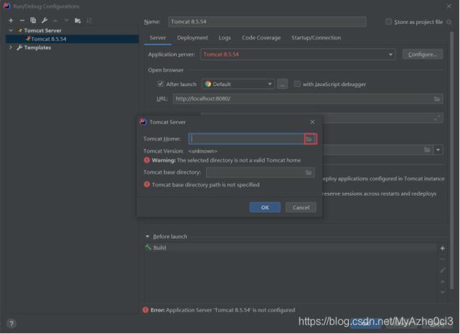Expand the Templates tree node
The image size is (460, 334).
11,47
